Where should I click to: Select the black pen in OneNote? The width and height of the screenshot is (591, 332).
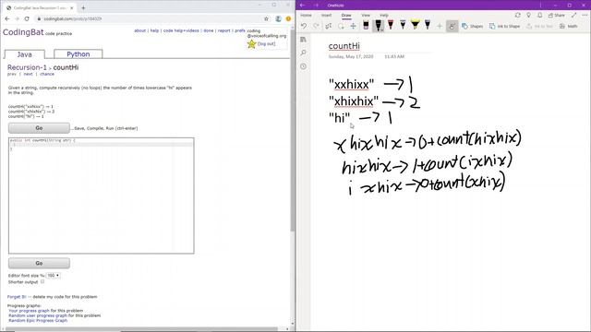point(378,25)
